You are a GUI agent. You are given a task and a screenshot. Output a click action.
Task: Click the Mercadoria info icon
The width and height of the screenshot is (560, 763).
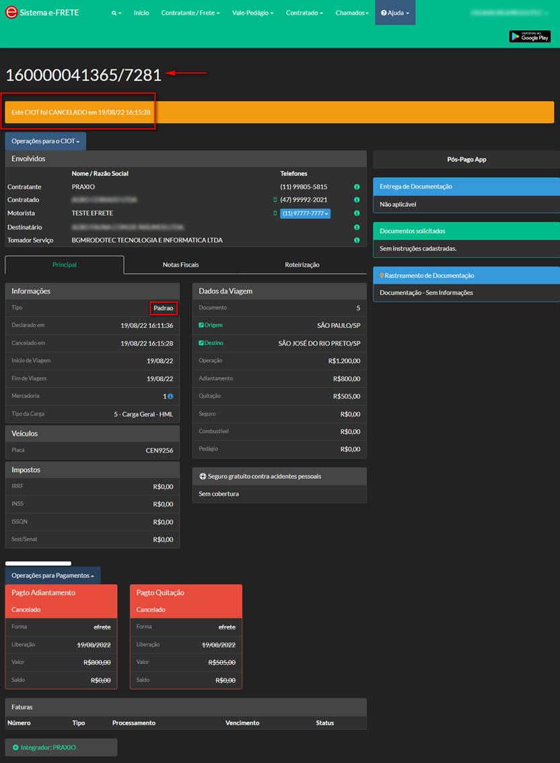click(x=170, y=397)
